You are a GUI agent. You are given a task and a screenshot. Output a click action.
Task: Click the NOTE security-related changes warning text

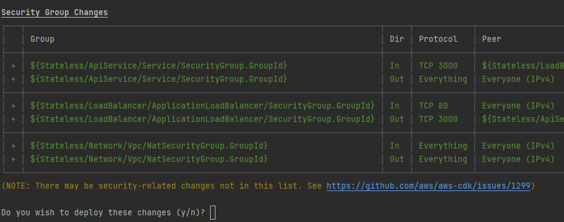(164, 186)
